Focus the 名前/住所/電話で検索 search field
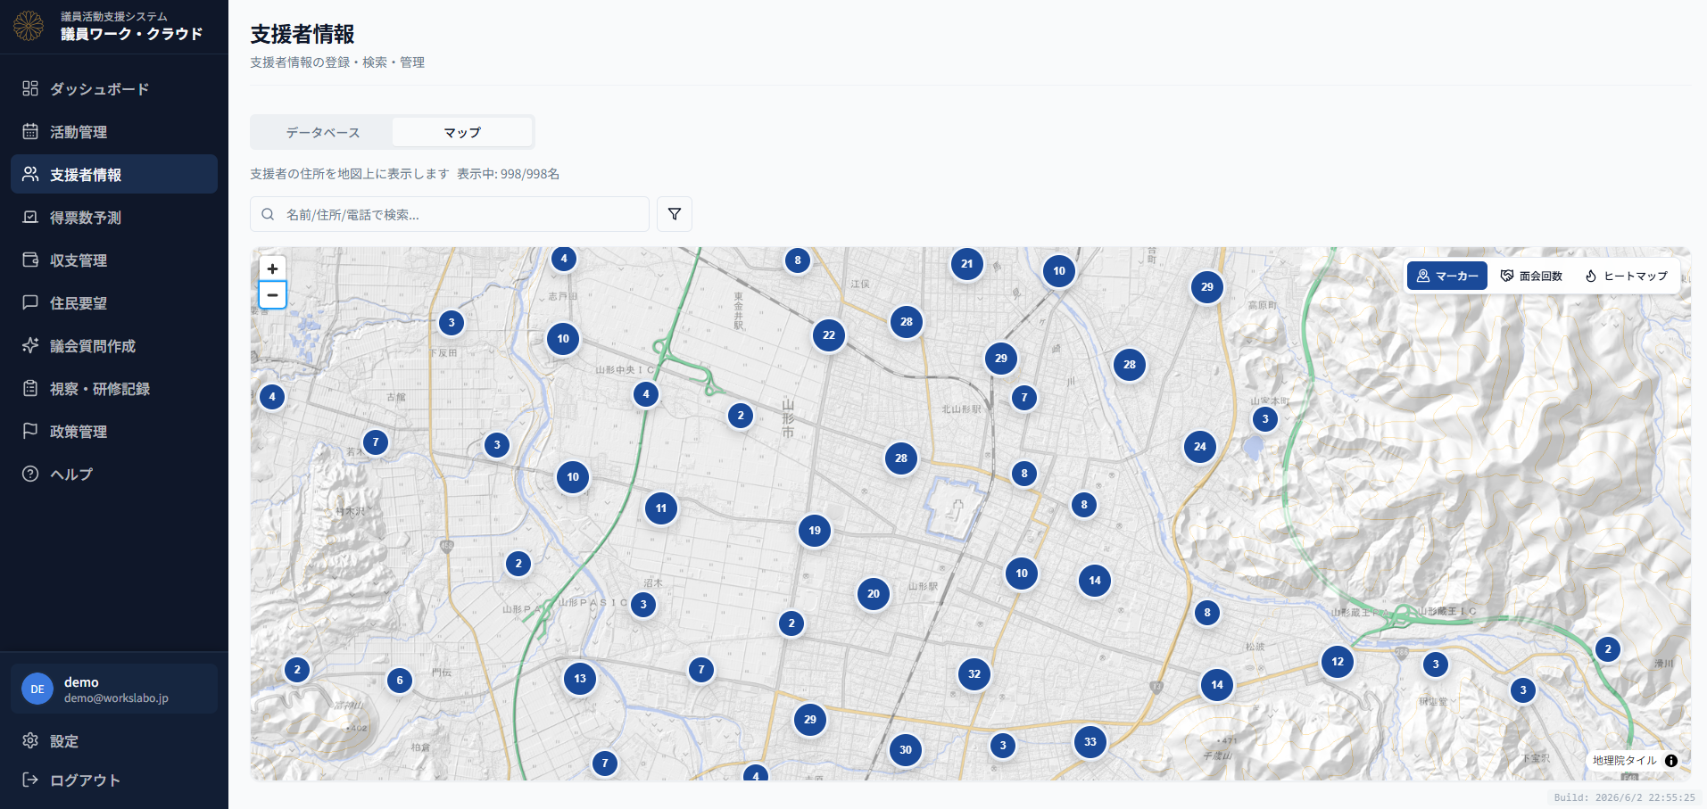 click(450, 214)
